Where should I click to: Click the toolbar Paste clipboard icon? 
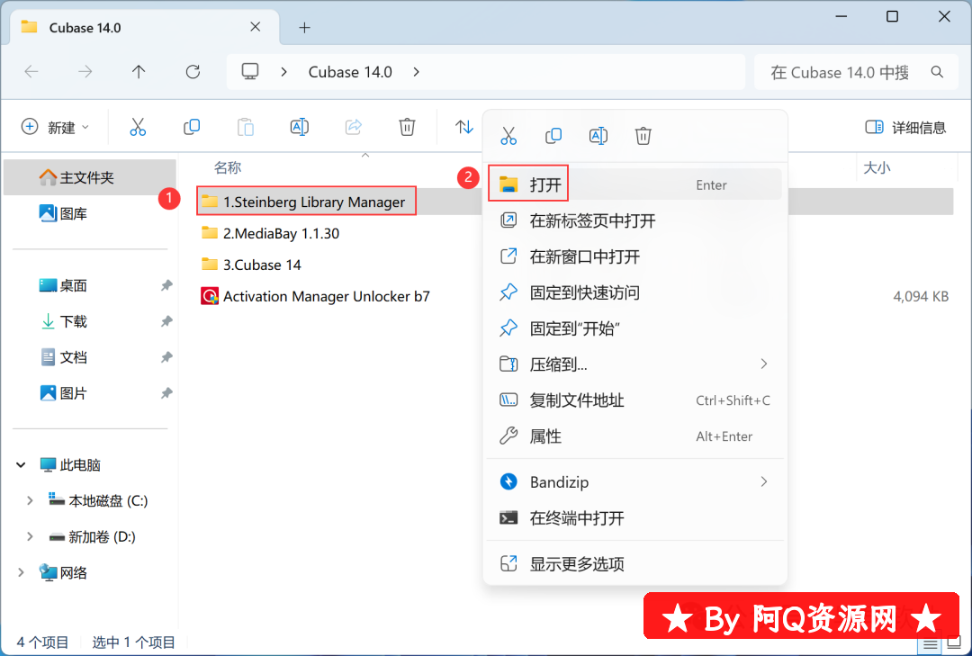[x=246, y=127]
